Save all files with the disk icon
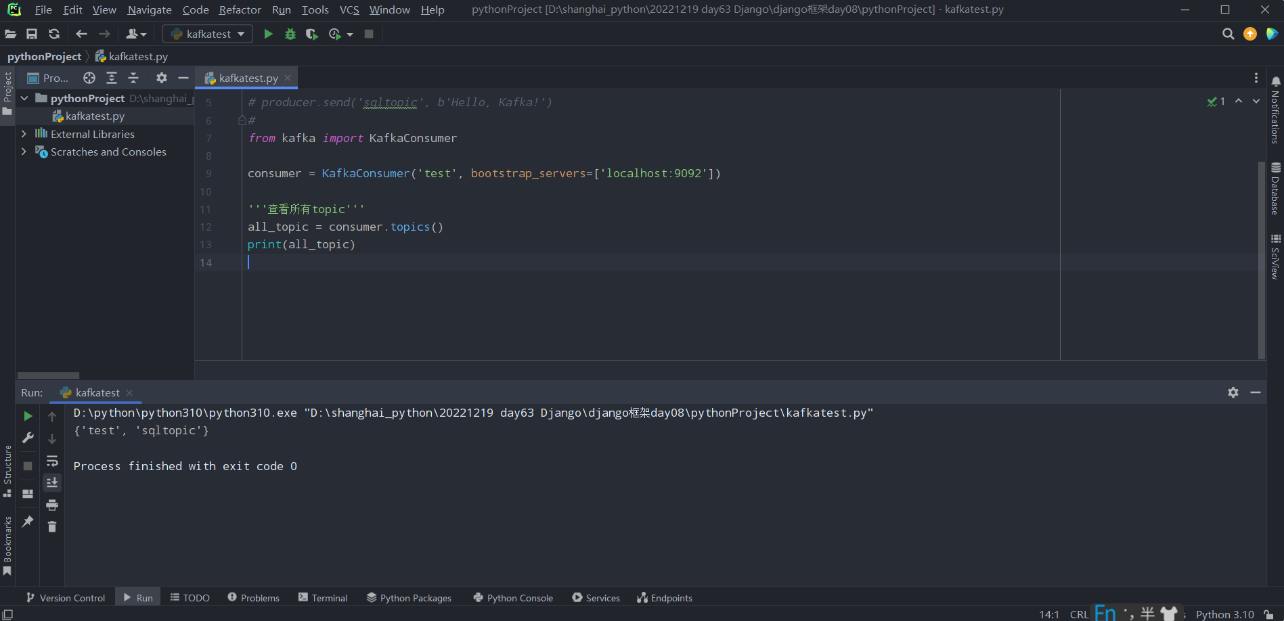This screenshot has height=621, width=1284. coord(32,34)
